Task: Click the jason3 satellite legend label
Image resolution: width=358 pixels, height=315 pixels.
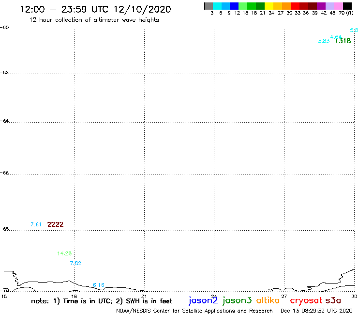Action: [x=237, y=300]
